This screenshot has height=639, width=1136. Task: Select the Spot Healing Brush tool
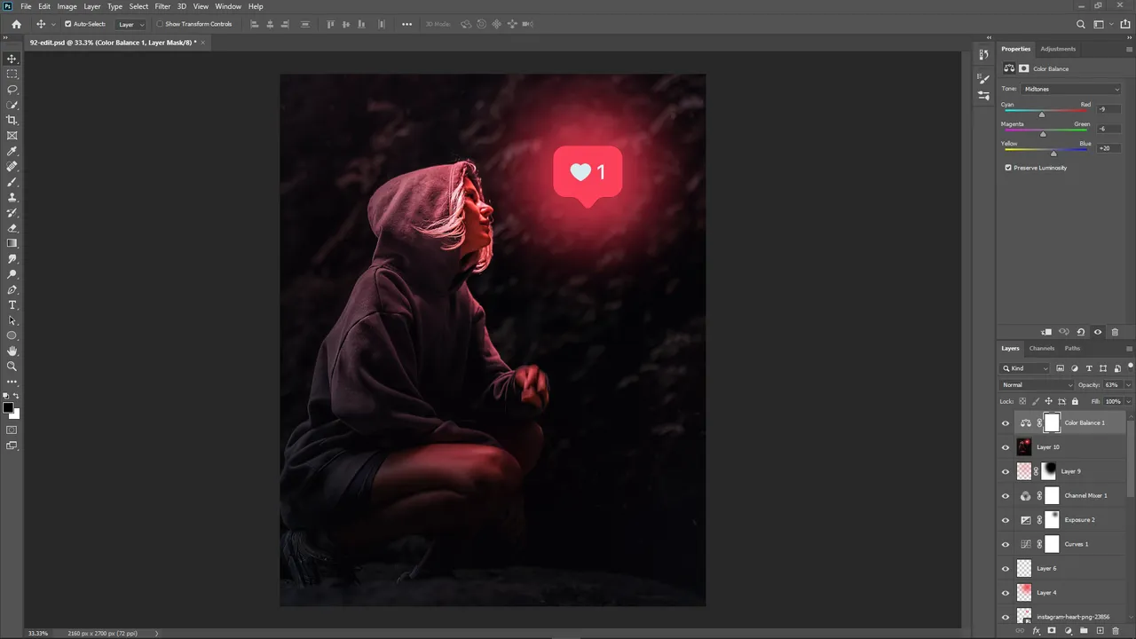(x=12, y=166)
